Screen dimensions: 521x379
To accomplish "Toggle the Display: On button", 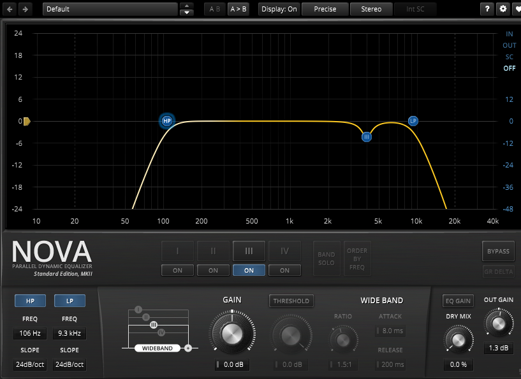I will click(279, 10).
